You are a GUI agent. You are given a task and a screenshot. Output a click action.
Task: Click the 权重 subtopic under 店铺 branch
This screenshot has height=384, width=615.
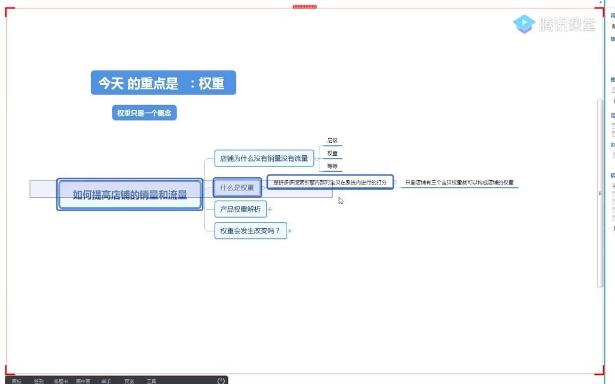point(332,153)
